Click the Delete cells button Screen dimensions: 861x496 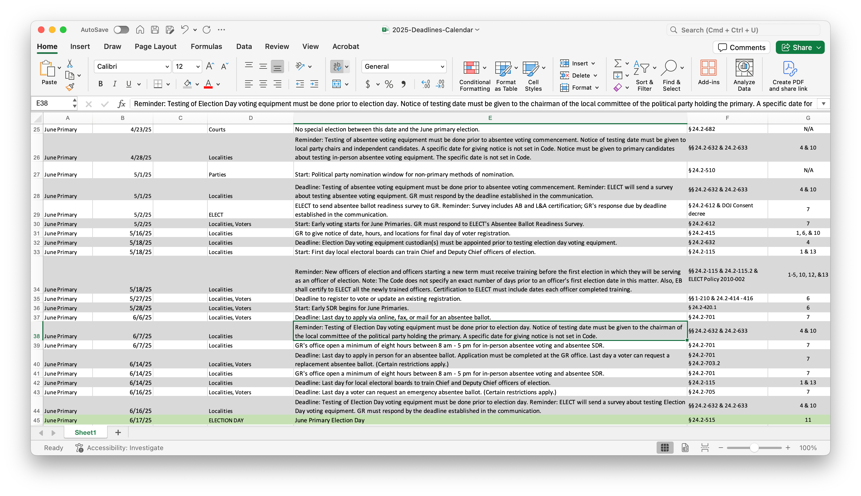(579, 76)
